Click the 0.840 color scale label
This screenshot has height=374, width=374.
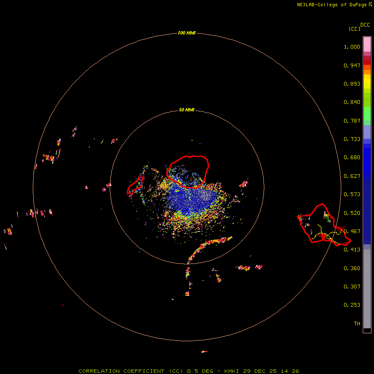[352, 102]
